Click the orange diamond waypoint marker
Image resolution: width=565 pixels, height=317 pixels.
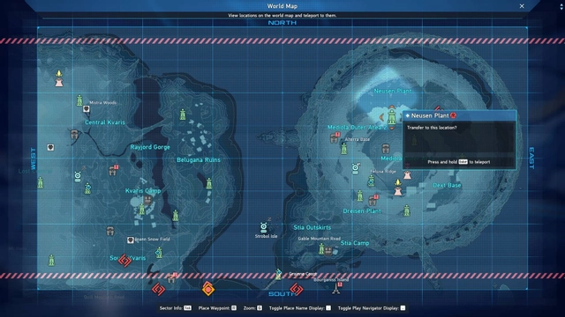pos(208,289)
